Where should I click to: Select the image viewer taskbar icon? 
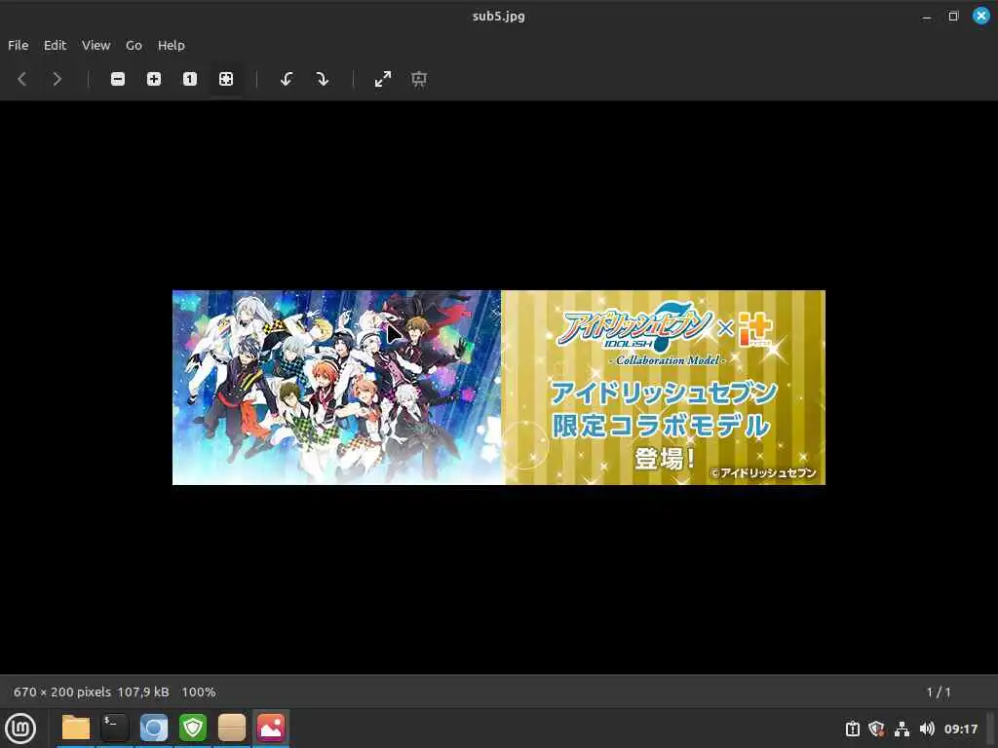[x=271, y=728]
